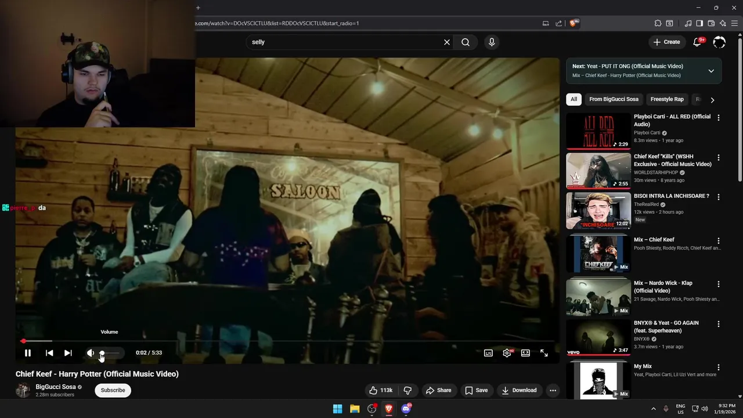Open the Nardo Wick Klap mix thumbnail
The height and width of the screenshot is (418, 743).
(x=598, y=297)
